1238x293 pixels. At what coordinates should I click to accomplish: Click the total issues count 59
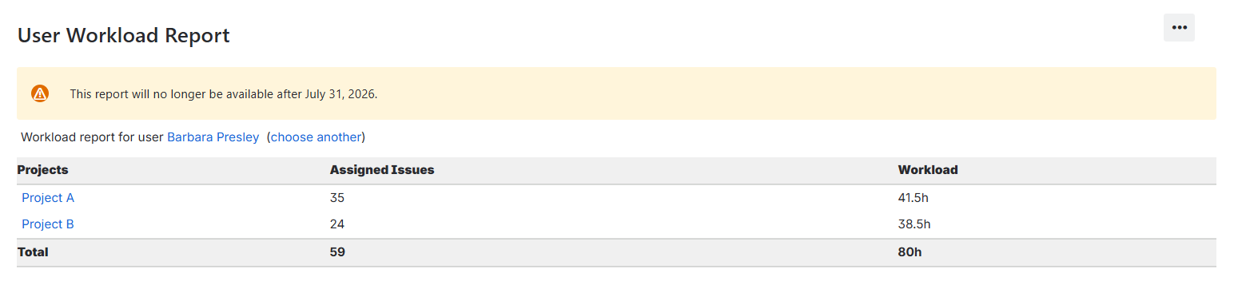(x=337, y=252)
